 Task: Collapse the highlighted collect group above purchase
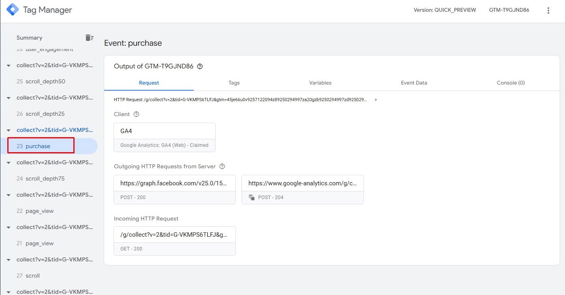click(9, 130)
